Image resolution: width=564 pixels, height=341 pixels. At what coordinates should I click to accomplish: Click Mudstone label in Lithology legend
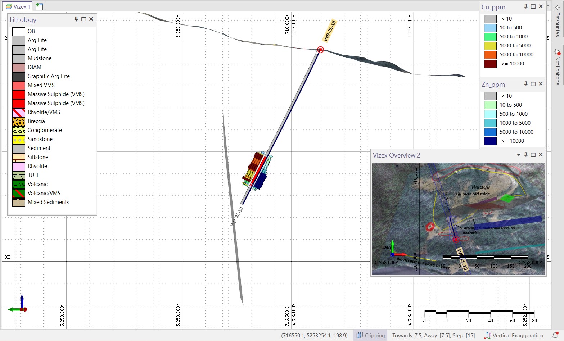[x=40, y=58]
